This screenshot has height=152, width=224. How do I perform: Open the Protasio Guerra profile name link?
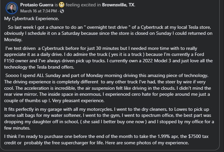coord(36,5)
